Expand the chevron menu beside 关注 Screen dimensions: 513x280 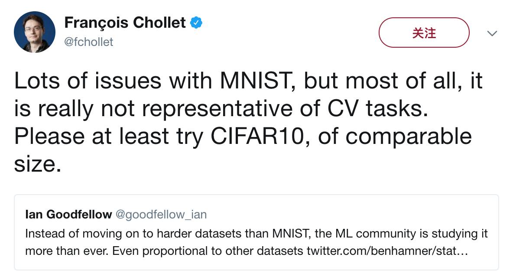coord(492,33)
